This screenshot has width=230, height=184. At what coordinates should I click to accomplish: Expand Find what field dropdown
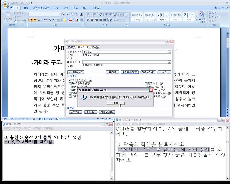tap(169, 52)
